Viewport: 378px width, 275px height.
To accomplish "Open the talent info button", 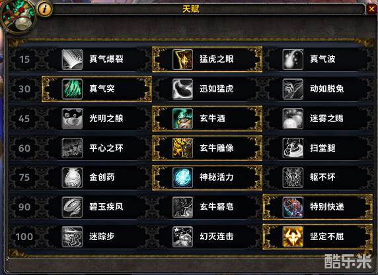I will click(x=45, y=10).
